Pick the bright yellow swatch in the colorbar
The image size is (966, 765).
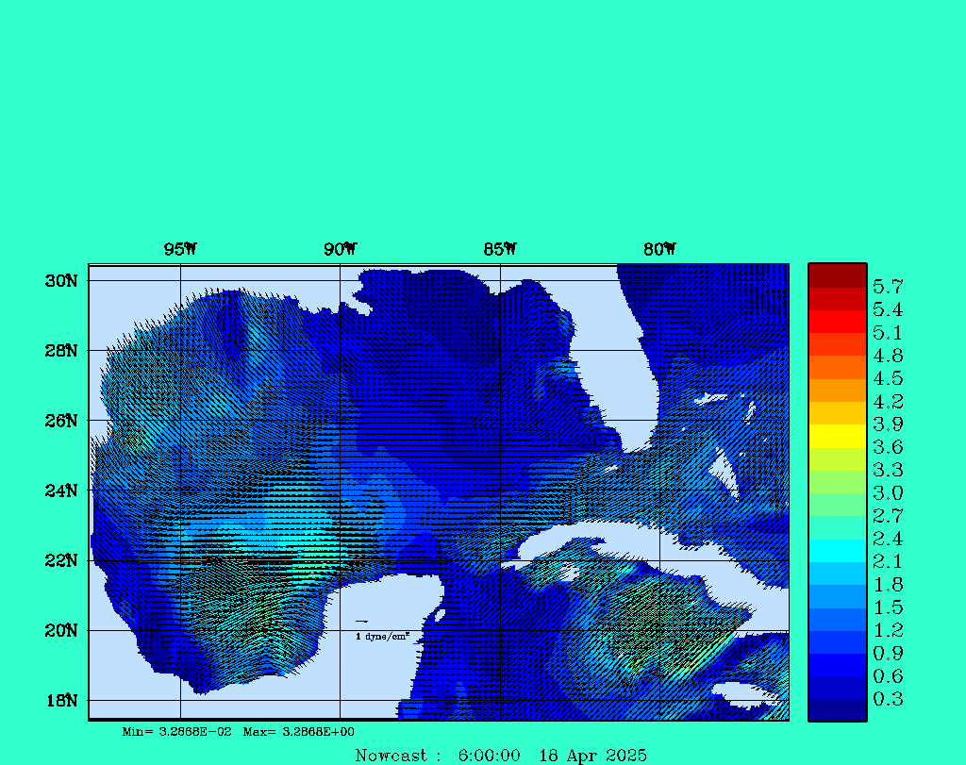pyautogui.click(x=837, y=436)
